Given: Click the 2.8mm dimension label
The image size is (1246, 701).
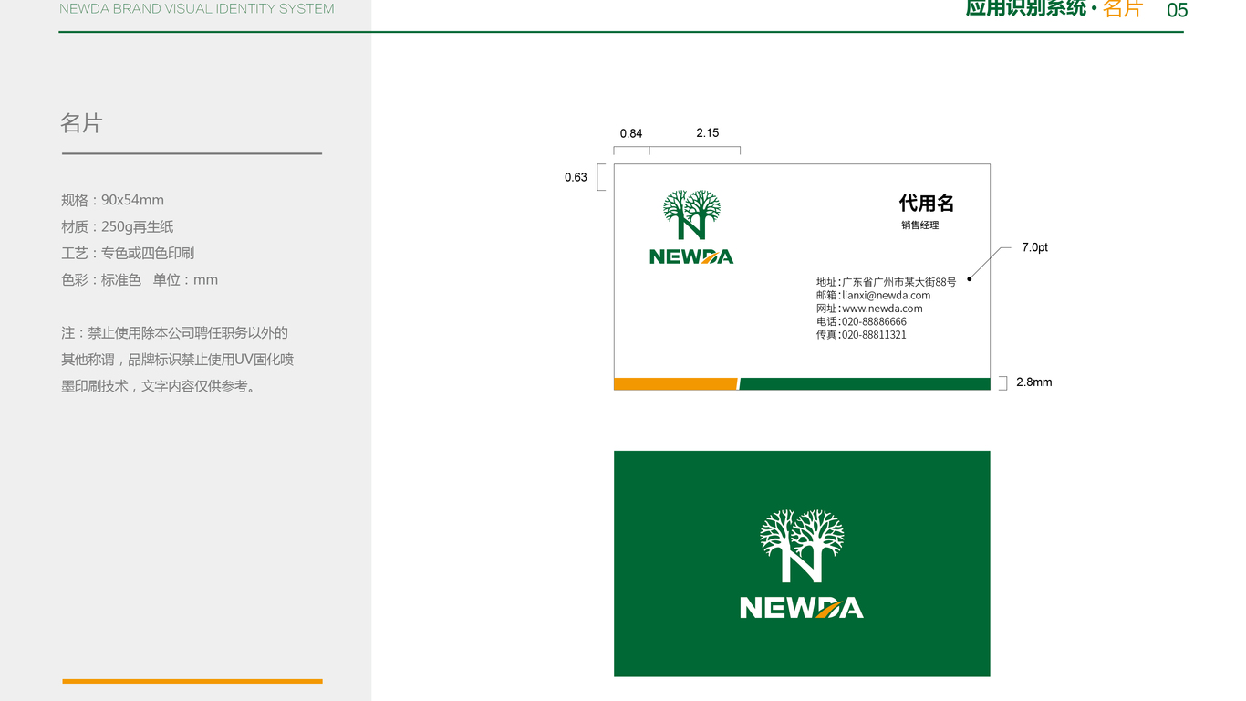Looking at the screenshot, I should click(1034, 382).
